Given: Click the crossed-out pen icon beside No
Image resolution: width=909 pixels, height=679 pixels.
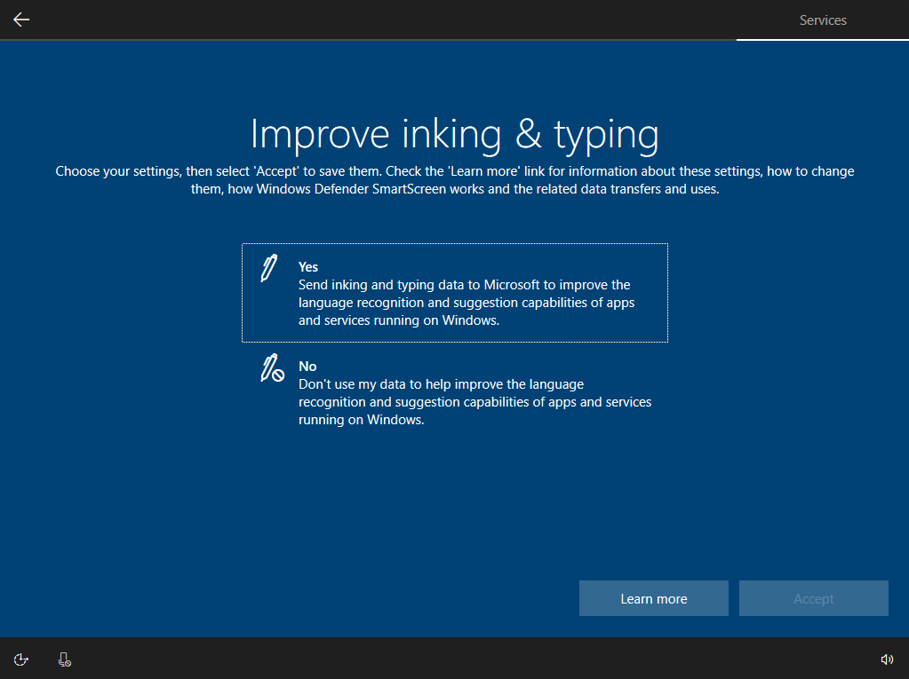Looking at the screenshot, I should tap(272, 368).
